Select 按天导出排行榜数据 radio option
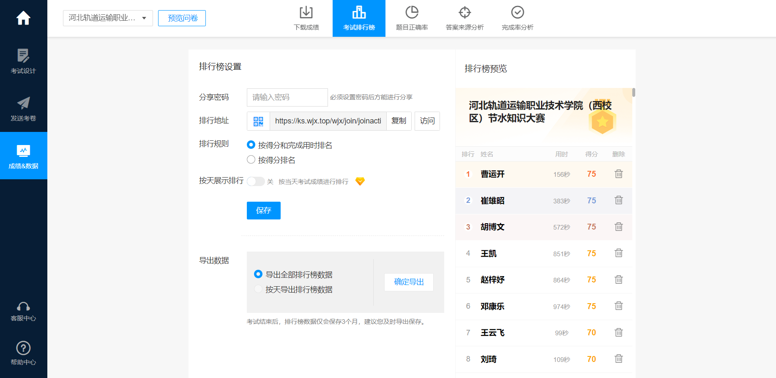The height and width of the screenshot is (378, 776). pos(258,289)
